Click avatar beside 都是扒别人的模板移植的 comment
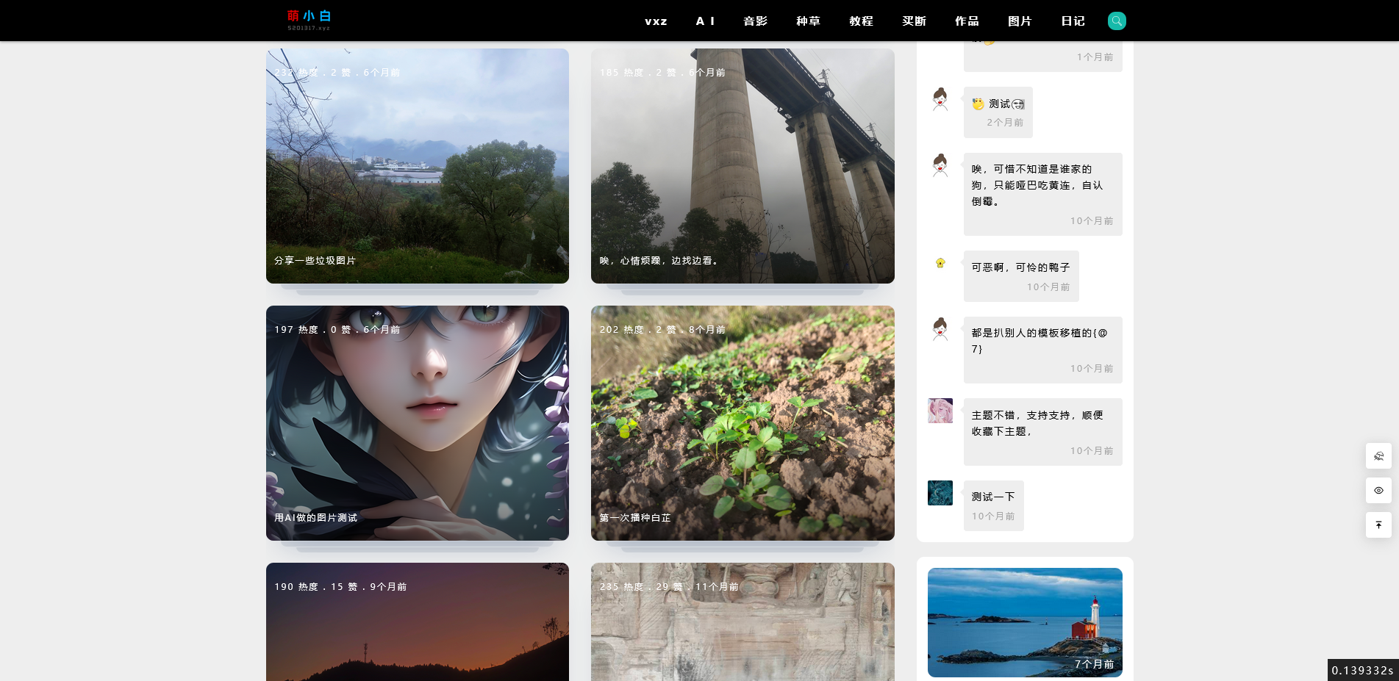The width and height of the screenshot is (1399, 681). click(x=940, y=329)
